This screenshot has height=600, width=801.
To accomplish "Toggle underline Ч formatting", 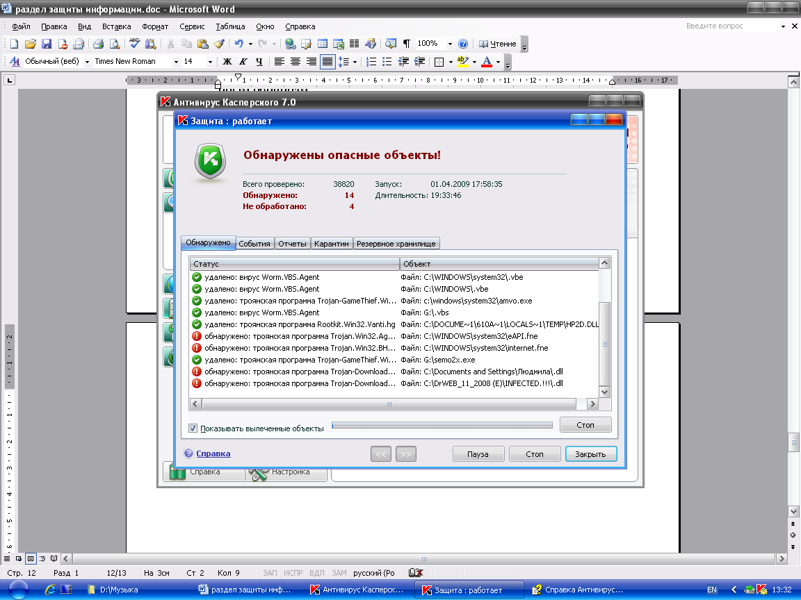I will tap(259, 62).
